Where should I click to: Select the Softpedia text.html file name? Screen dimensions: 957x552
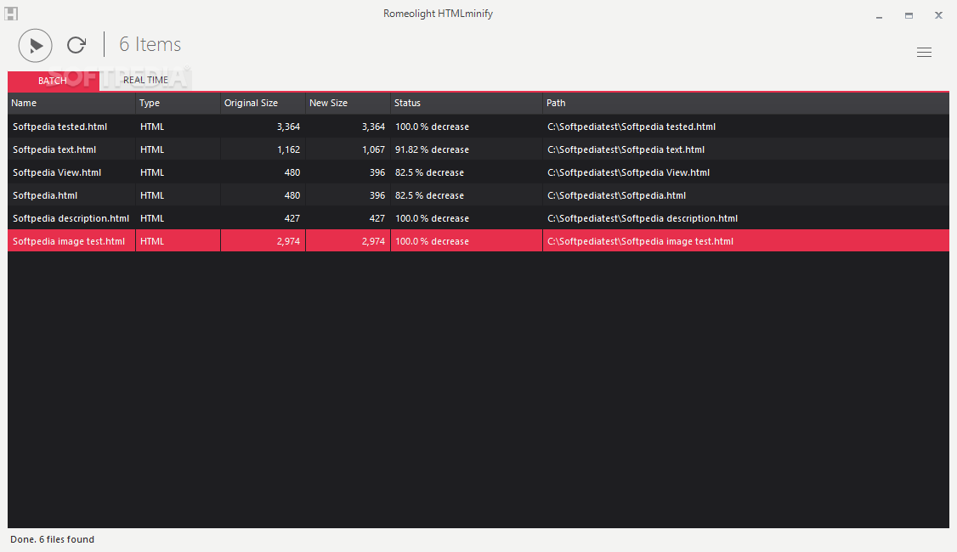point(54,149)
